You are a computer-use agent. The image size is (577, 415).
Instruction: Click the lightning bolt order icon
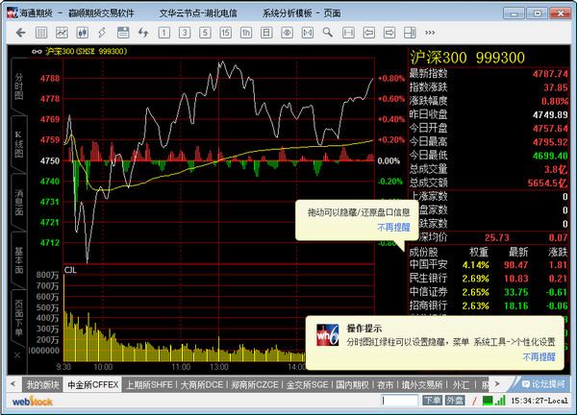(x=102, y=33)
